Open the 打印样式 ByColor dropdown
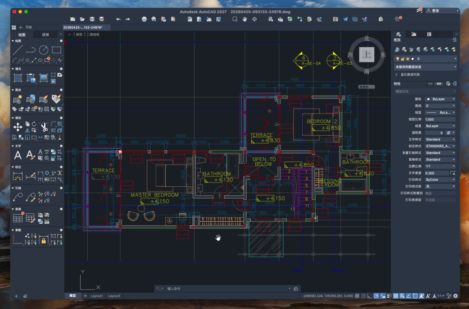The width and height of the screenshot is (469, 309). (x=440, y=180)
